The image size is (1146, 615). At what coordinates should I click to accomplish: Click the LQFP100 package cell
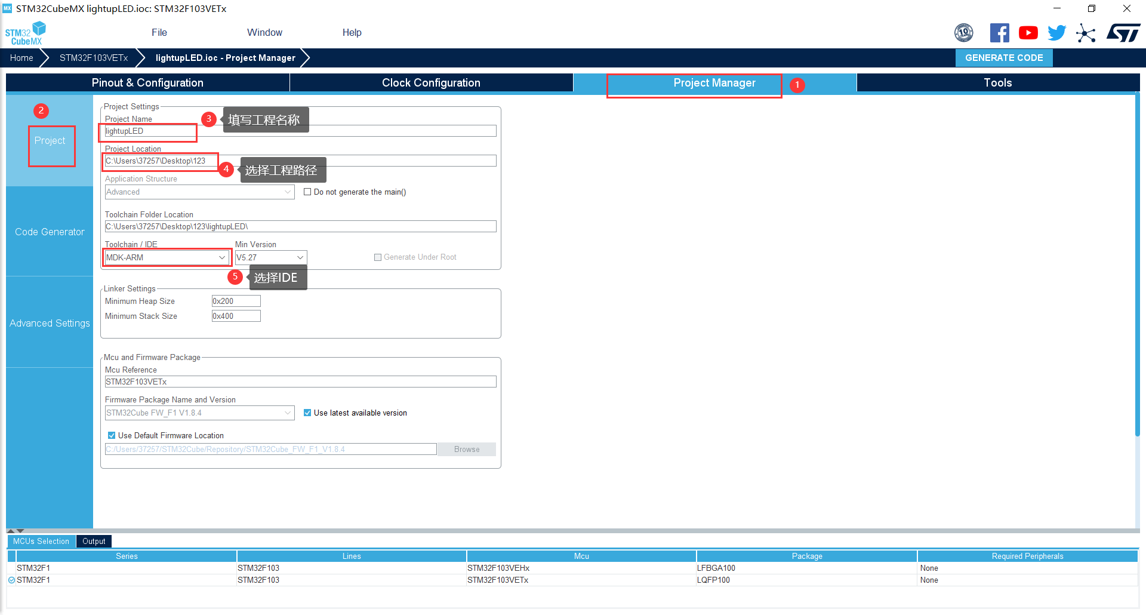(x=806, y=580)
